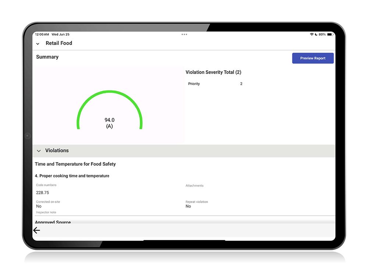Open Proper cooking time and temperature item
This screenshot has width=368, height=276.
[72, 176]
